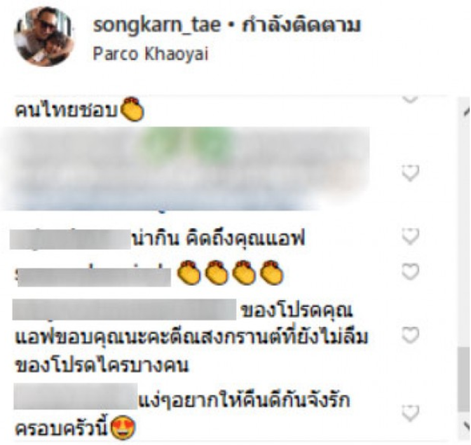
Task: Open blurred username before แง่ๆอยากให้คืนดี
Action: 76,396
